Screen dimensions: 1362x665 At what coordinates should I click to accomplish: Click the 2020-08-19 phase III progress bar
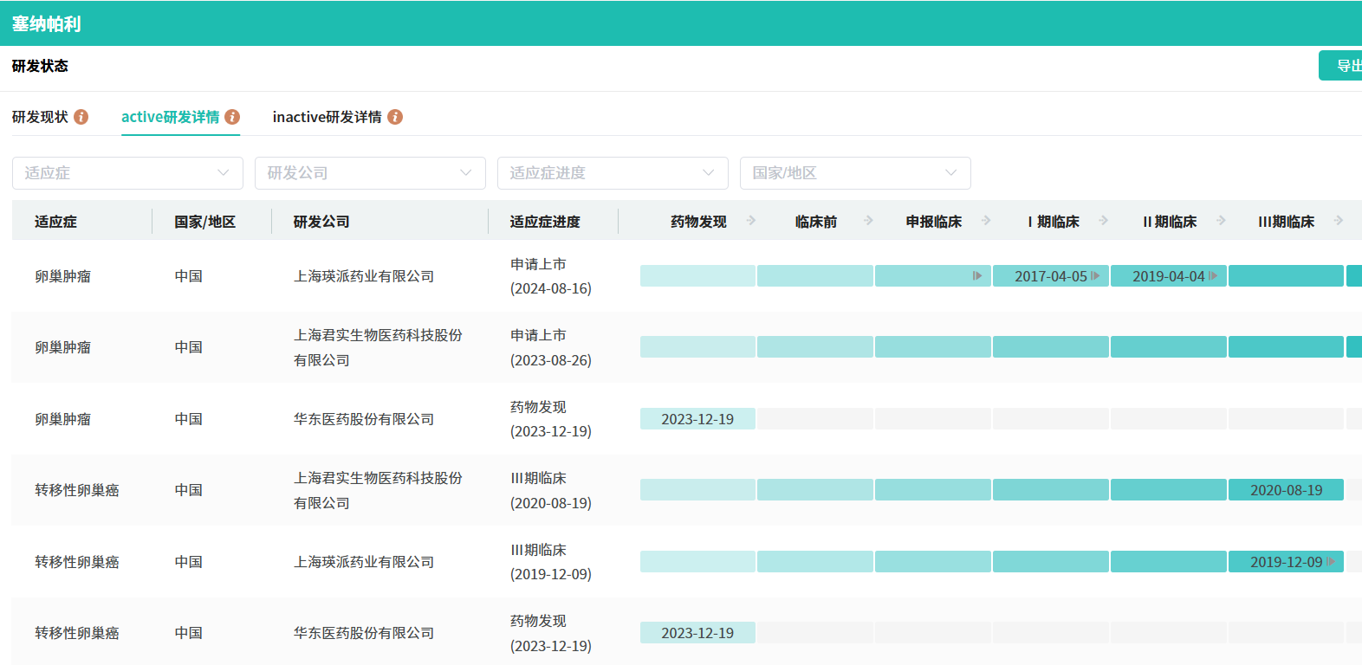(x=1286, y=490)
